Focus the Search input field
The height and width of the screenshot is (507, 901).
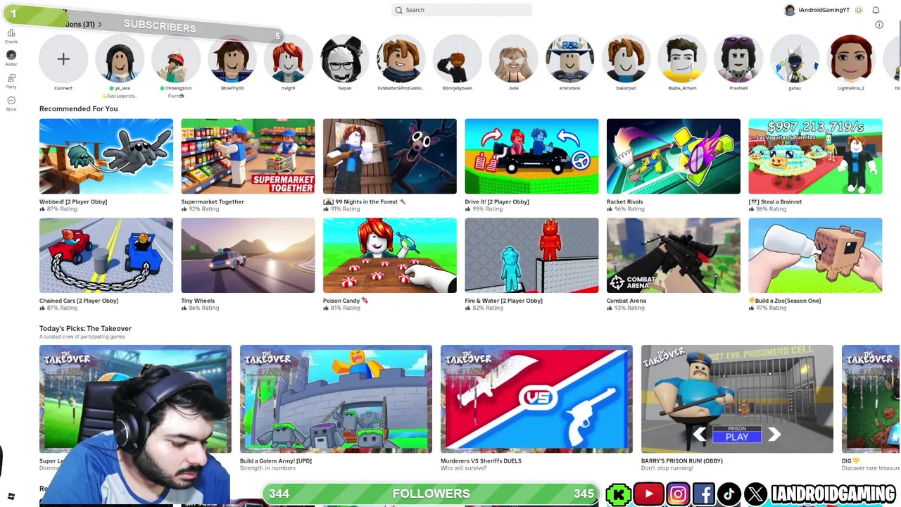tap(462, 10)
